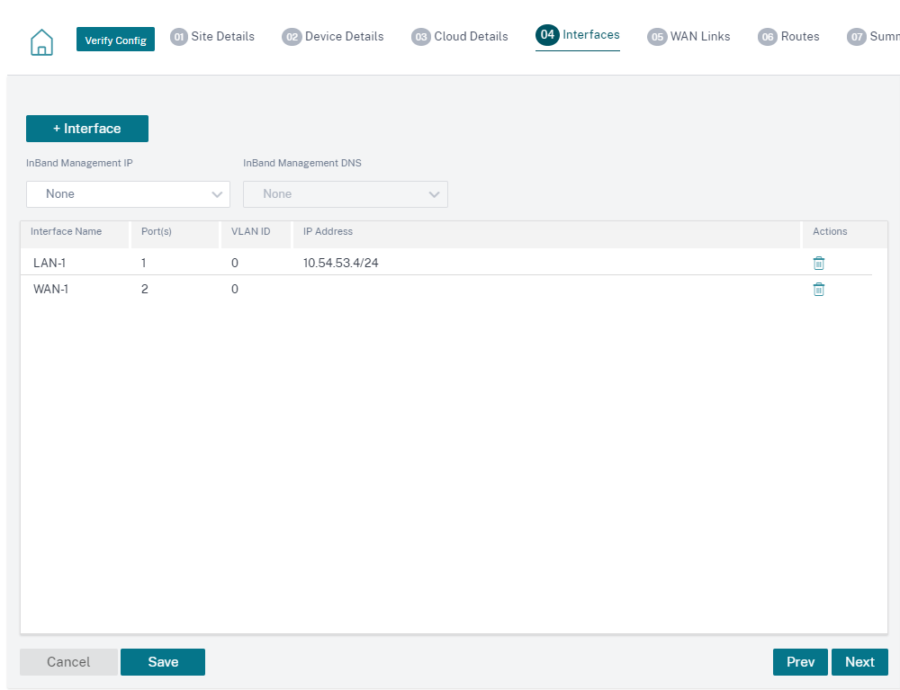Click the 02 Device Details step badge
The height and width of the screenshot is (690, 900).
pyautogui.click(x=292, y=37)
